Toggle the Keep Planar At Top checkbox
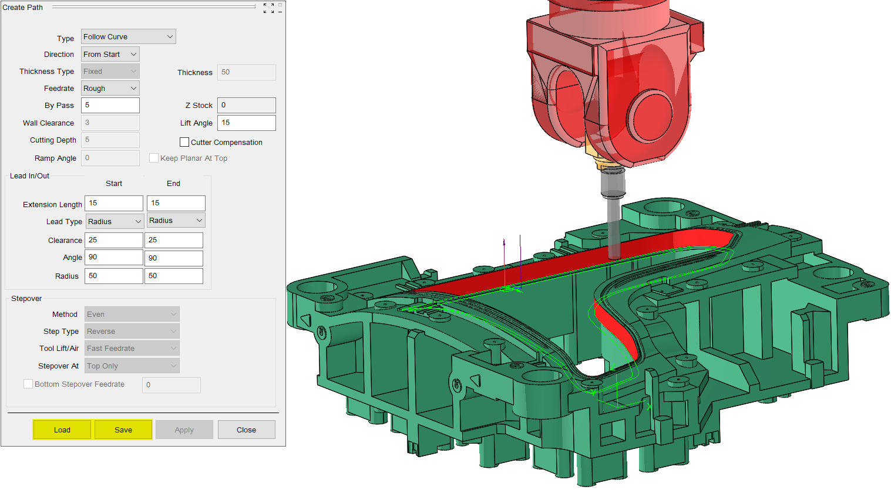Screen dimensions: 891x490 [154, 158]
